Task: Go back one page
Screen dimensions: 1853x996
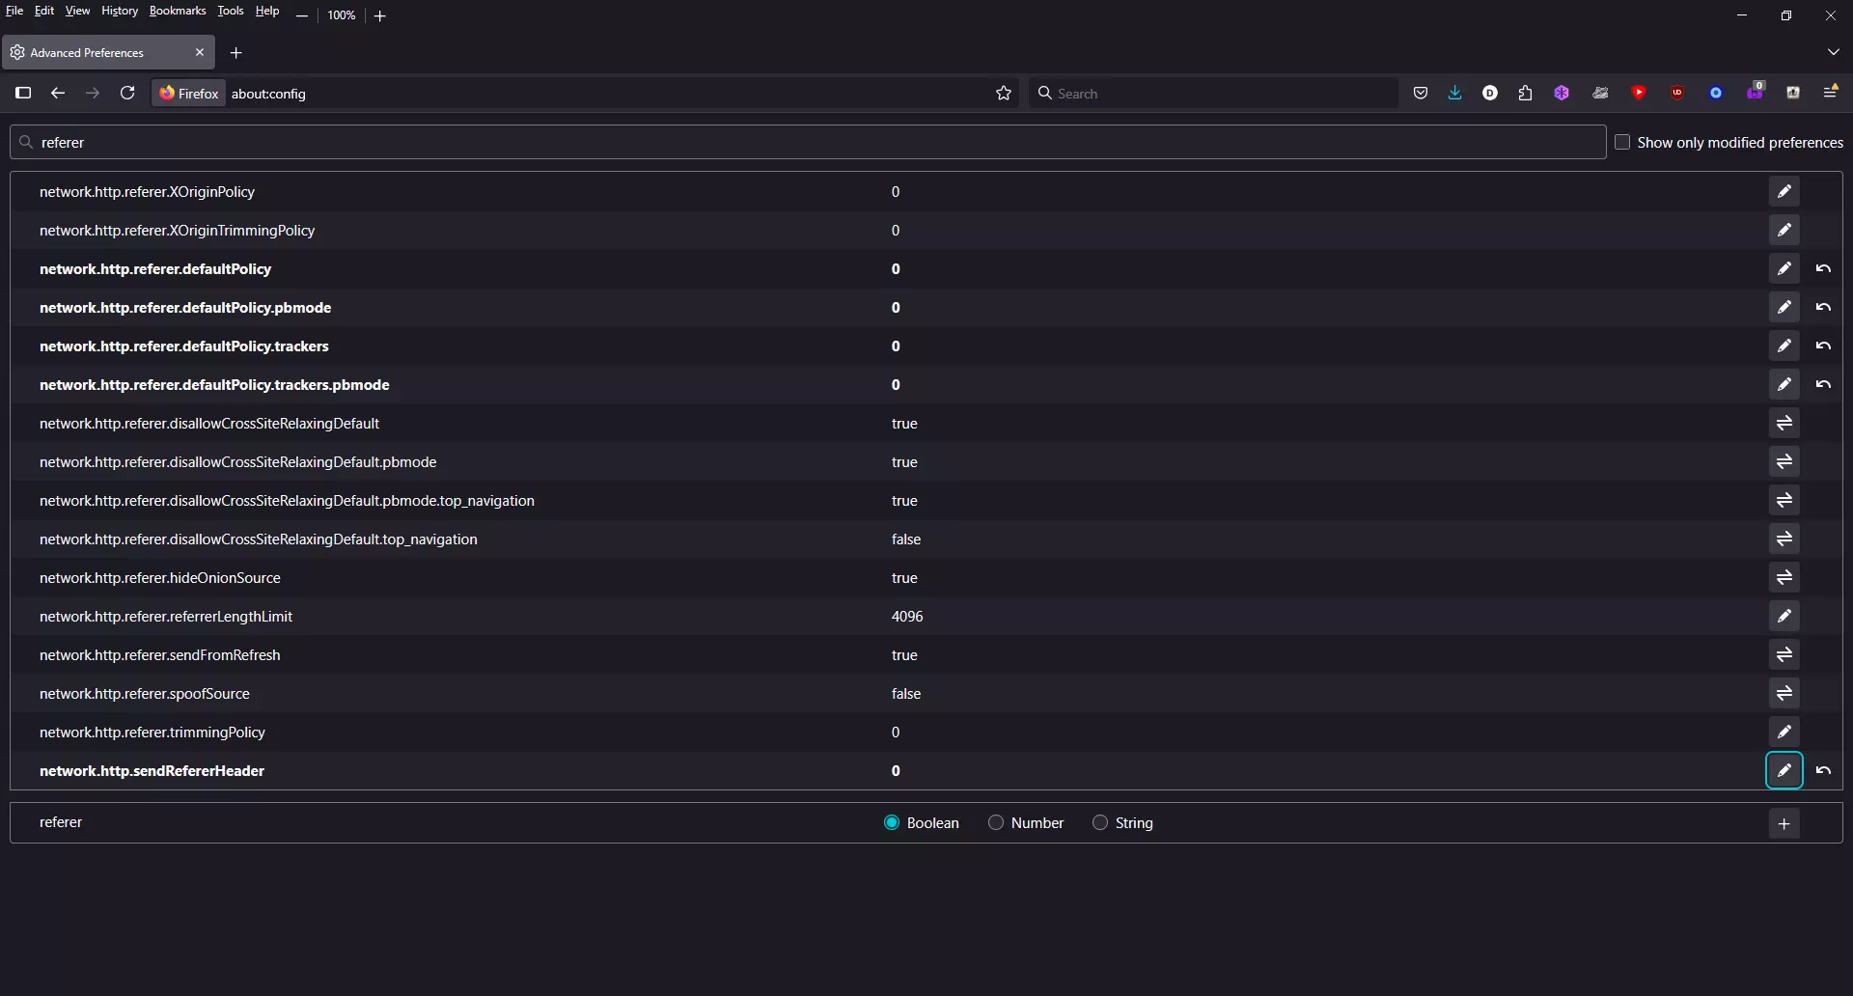Action: click(x=58, y=93)
